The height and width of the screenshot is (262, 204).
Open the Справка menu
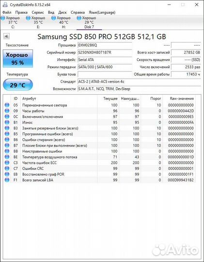(78, 12)
